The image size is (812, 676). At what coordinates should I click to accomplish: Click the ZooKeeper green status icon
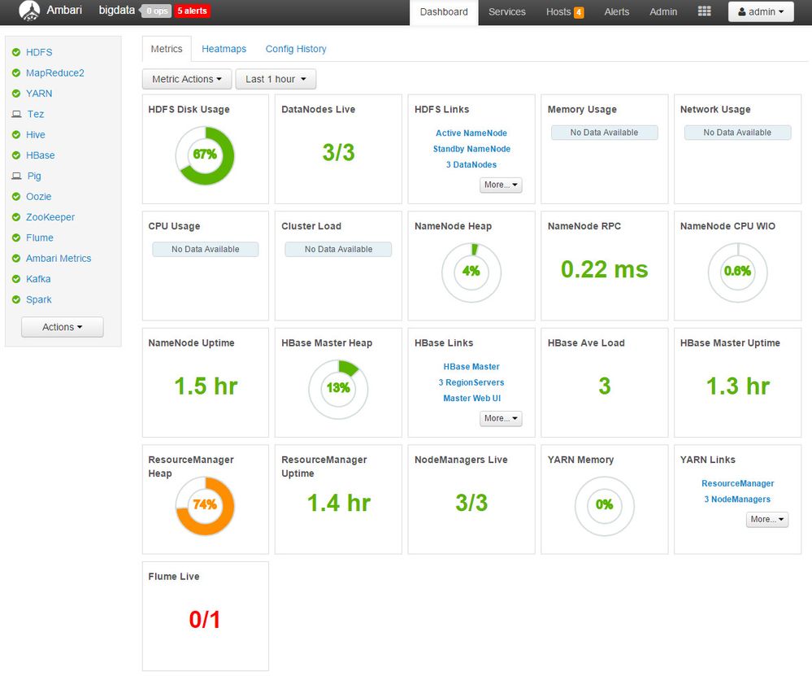[16, 217]
